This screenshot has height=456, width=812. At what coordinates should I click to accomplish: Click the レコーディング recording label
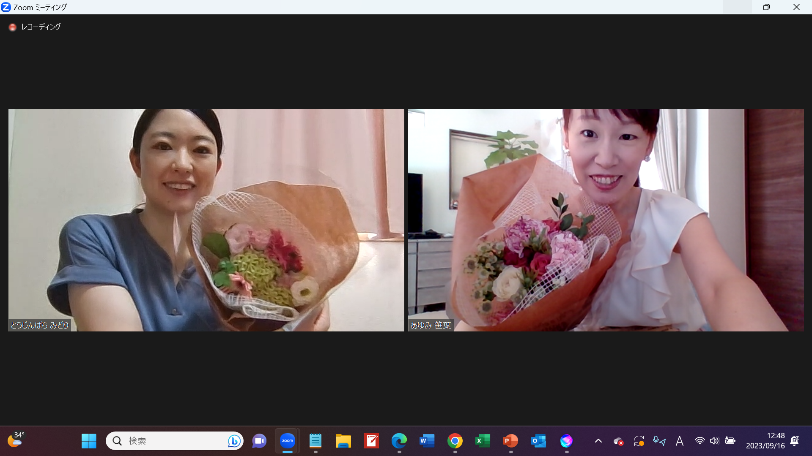(41, 27)
